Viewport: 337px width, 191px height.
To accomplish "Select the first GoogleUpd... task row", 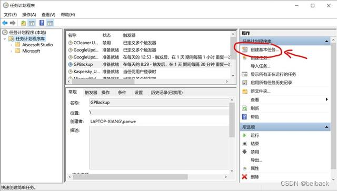I will click(x=148, y=50).
